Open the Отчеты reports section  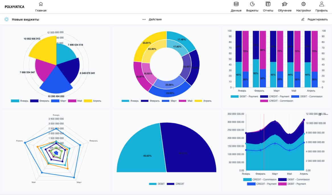coord(268,7)
